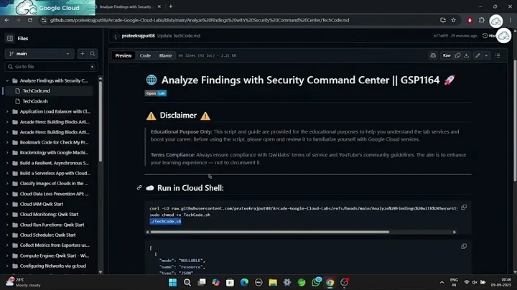This screenshot has width=517, height=290.
Task: Switch to the Code tab
Action: pyautogui.click(x=145, y=56)
